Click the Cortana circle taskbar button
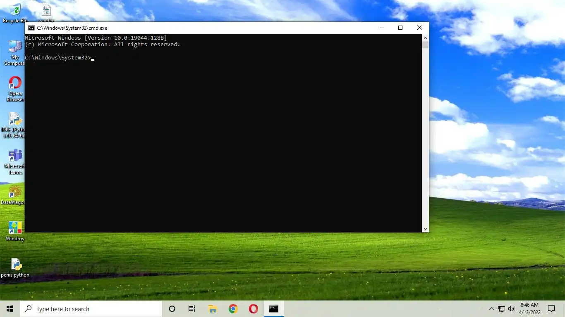 [172, 309]
